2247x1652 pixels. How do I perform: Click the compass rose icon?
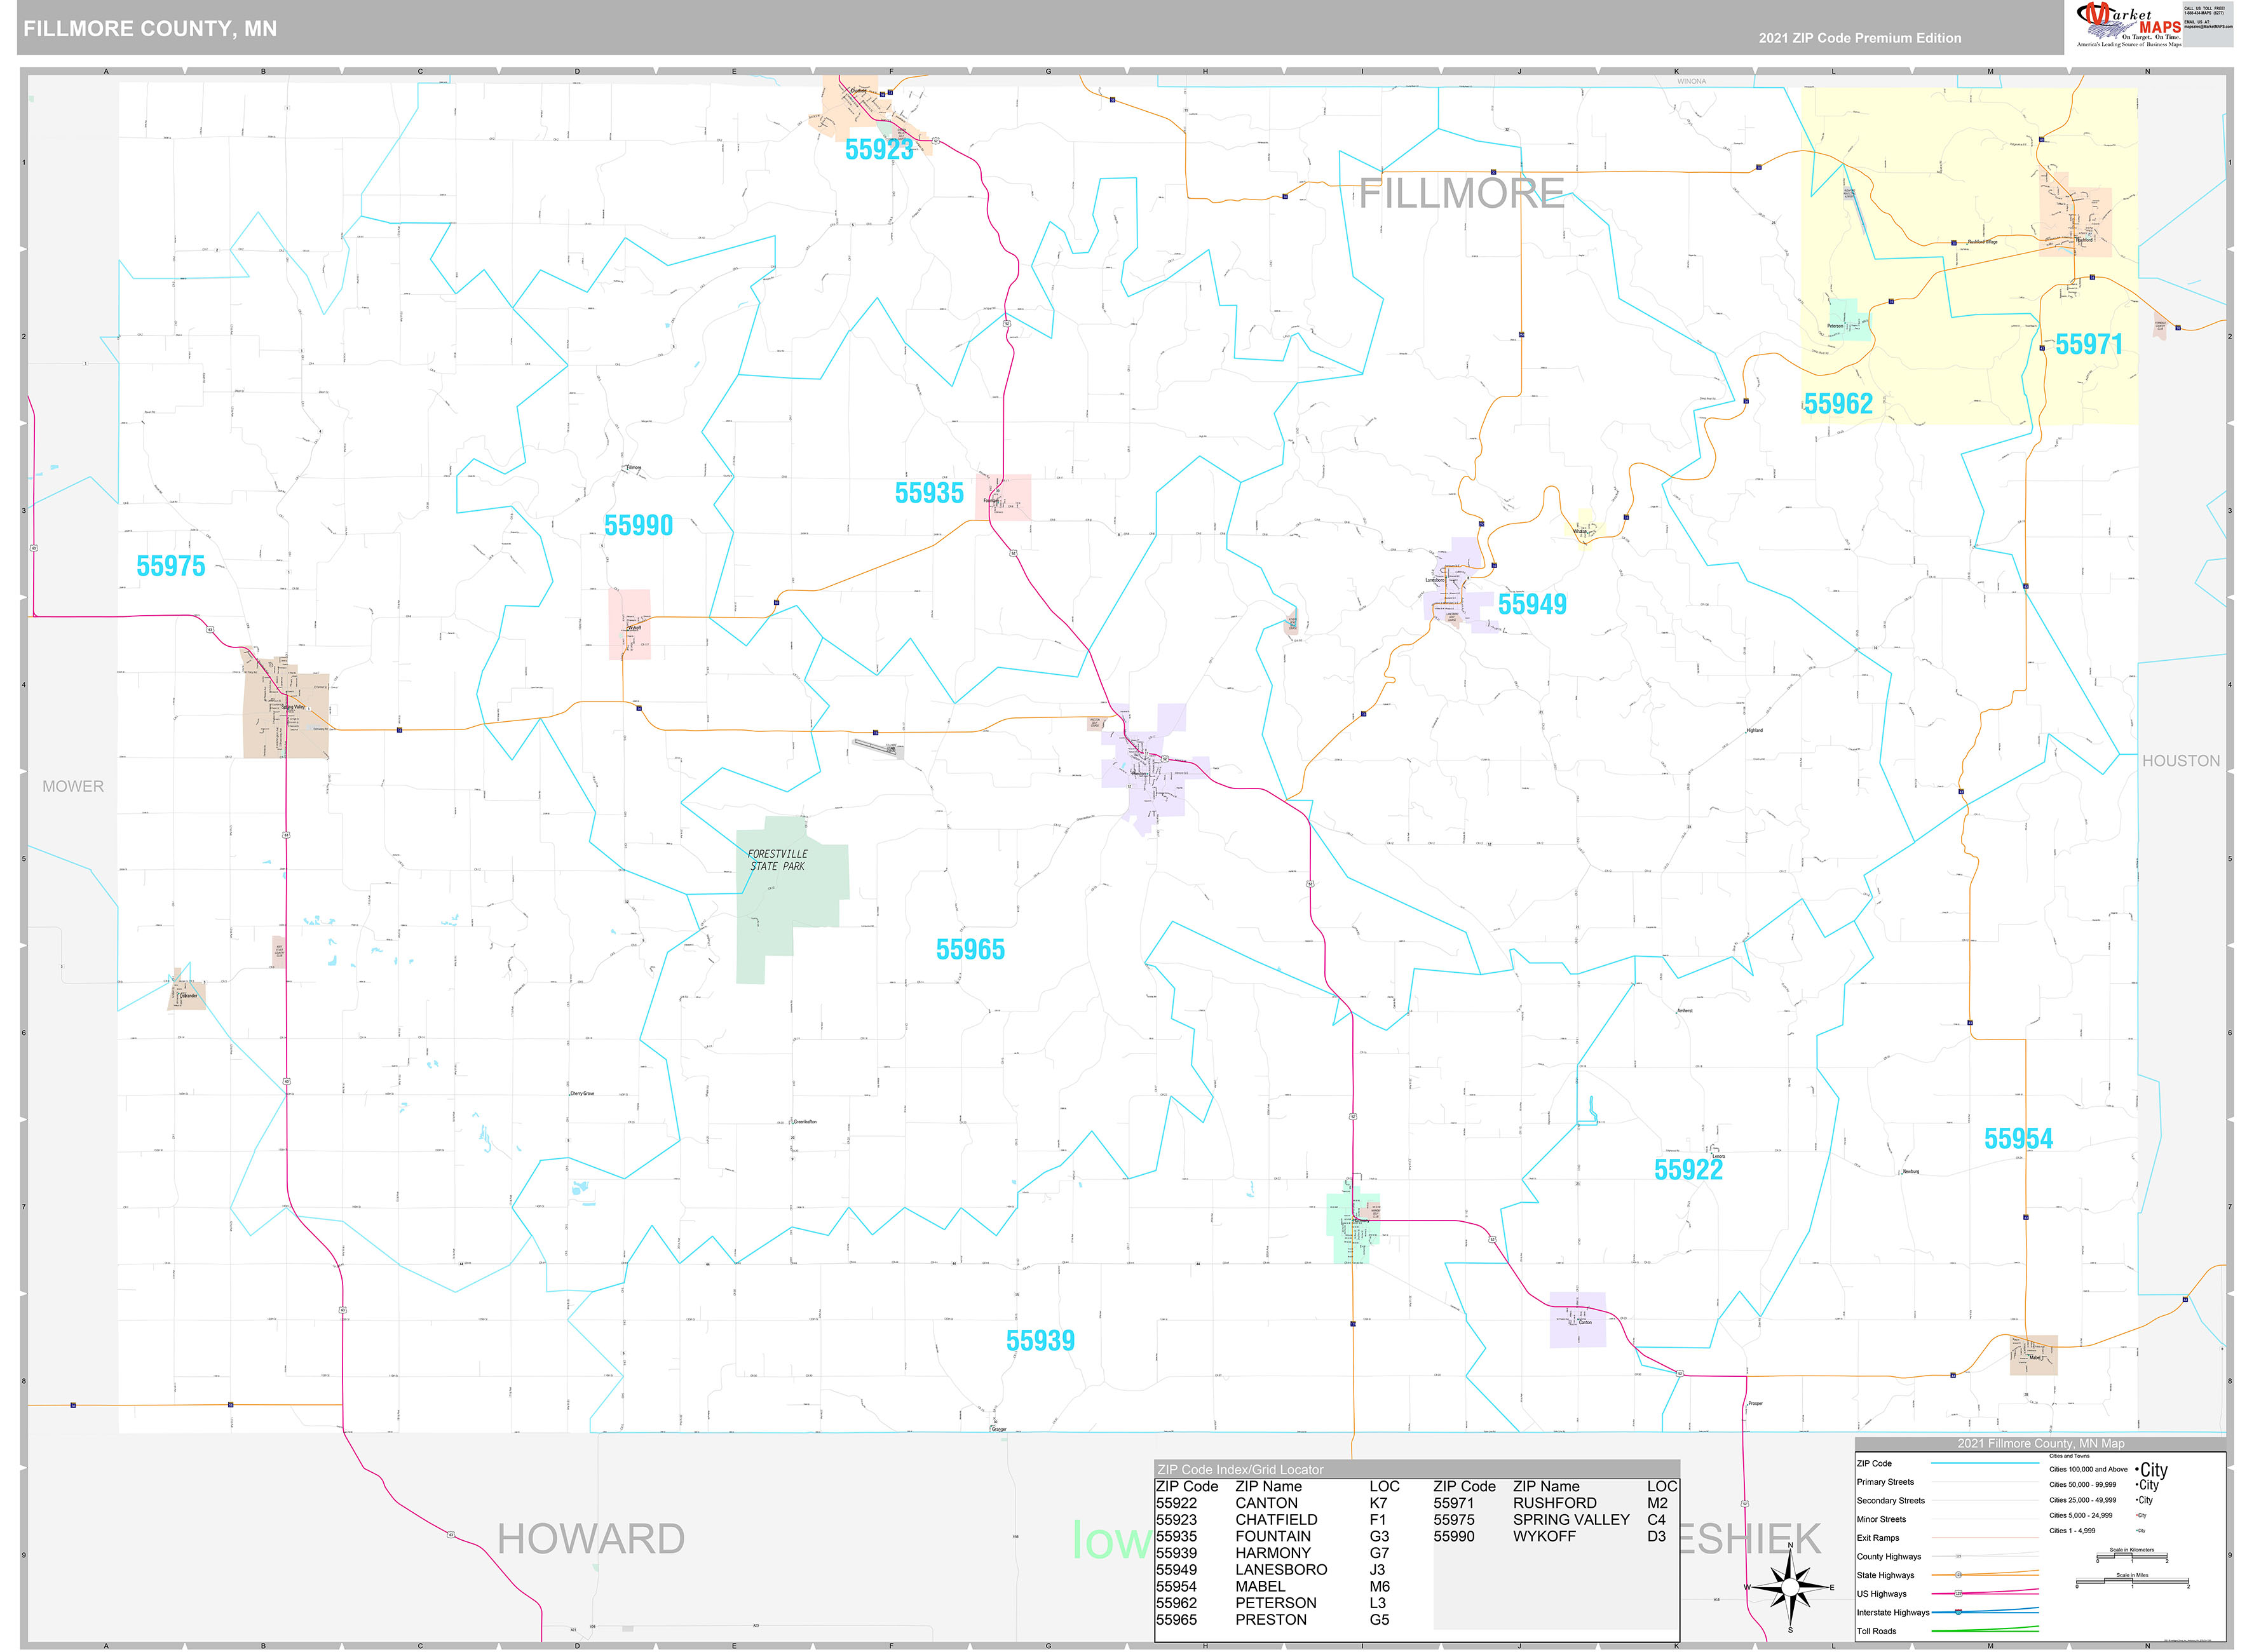click(x=1790, y=1586)
